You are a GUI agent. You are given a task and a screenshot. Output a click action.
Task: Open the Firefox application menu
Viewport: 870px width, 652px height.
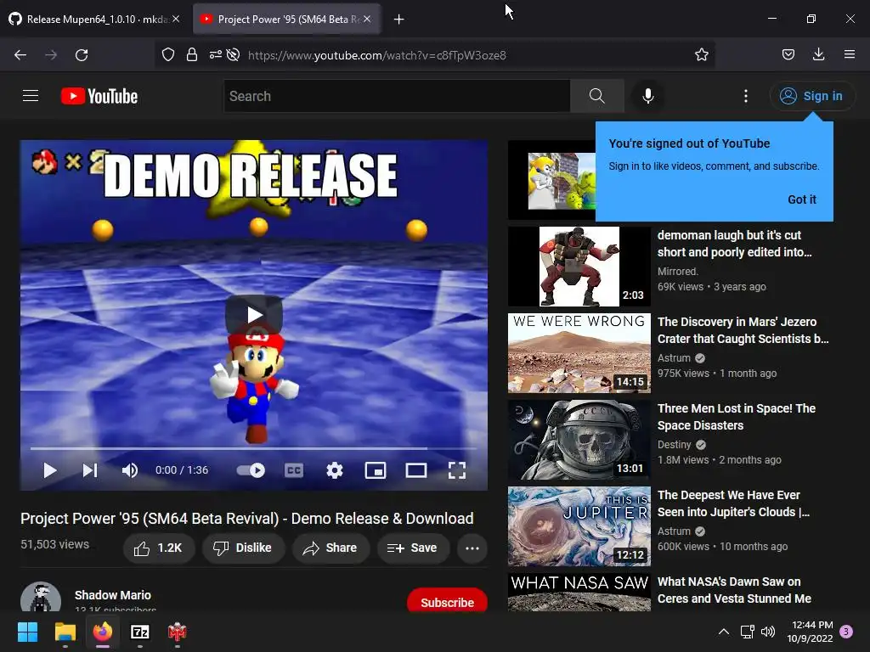pos(849,54)
